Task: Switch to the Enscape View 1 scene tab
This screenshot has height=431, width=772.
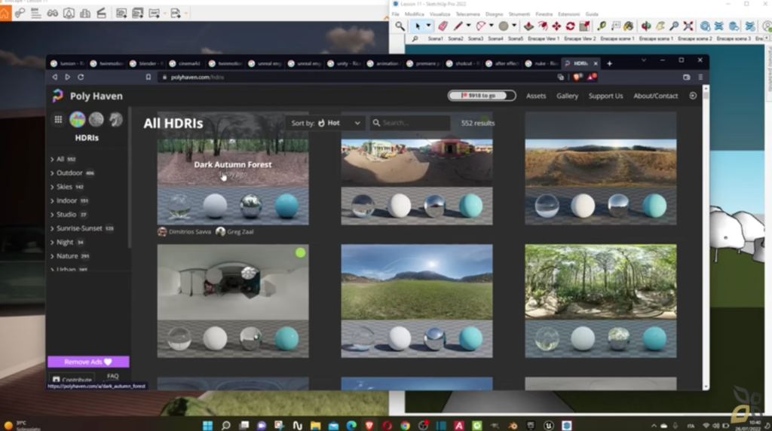Action: (x=544, y=38)
